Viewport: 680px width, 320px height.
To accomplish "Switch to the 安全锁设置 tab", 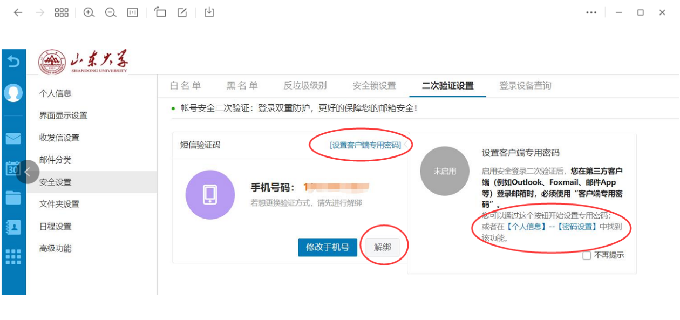I will point(375,86).
